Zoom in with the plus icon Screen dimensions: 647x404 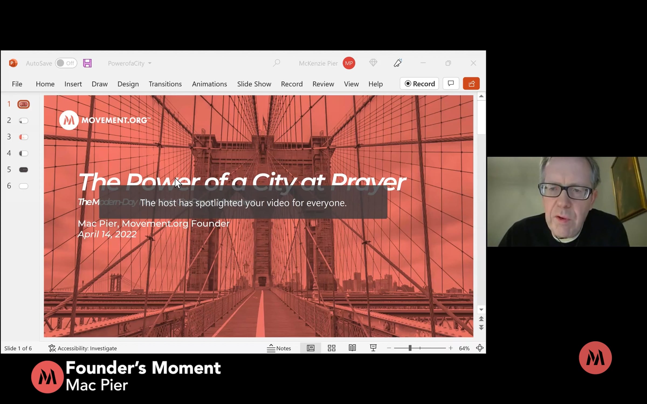(451, 348)
